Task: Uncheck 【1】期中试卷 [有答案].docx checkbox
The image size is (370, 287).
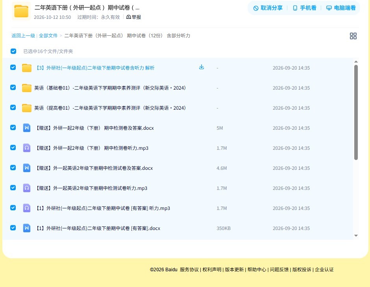Action: [x=13, y=228]
